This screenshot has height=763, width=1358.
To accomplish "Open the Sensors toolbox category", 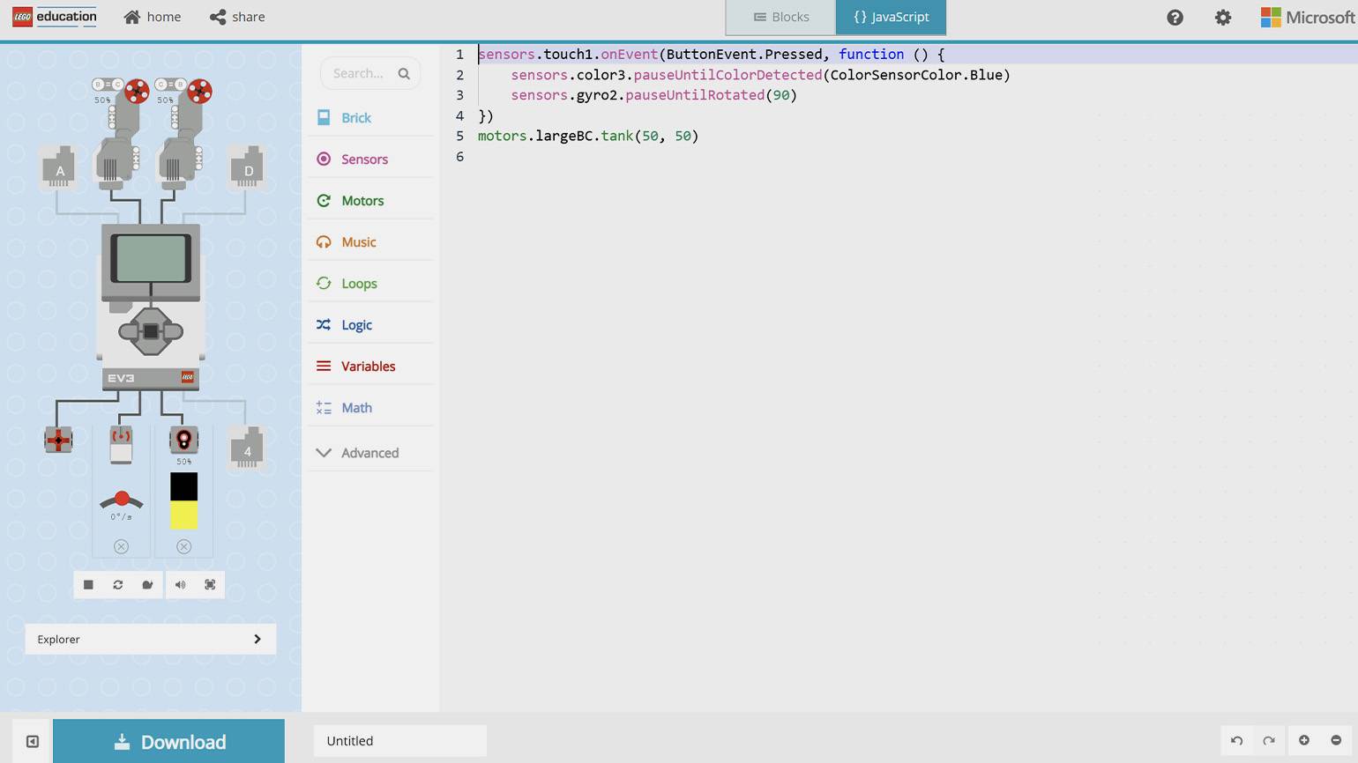I will tap(364, 159).
